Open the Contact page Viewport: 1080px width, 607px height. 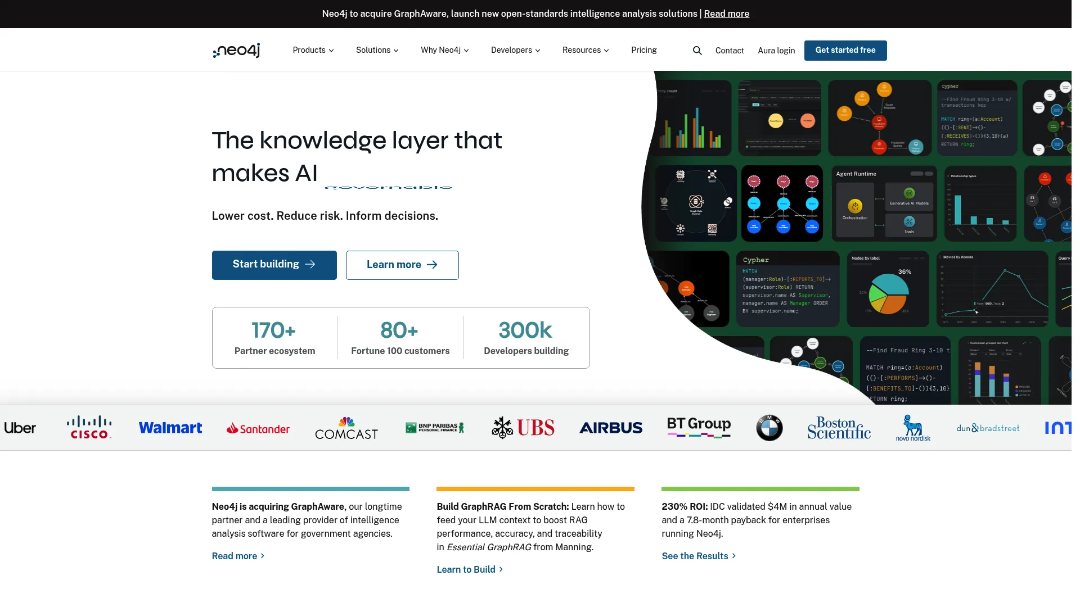pos(730,51)
